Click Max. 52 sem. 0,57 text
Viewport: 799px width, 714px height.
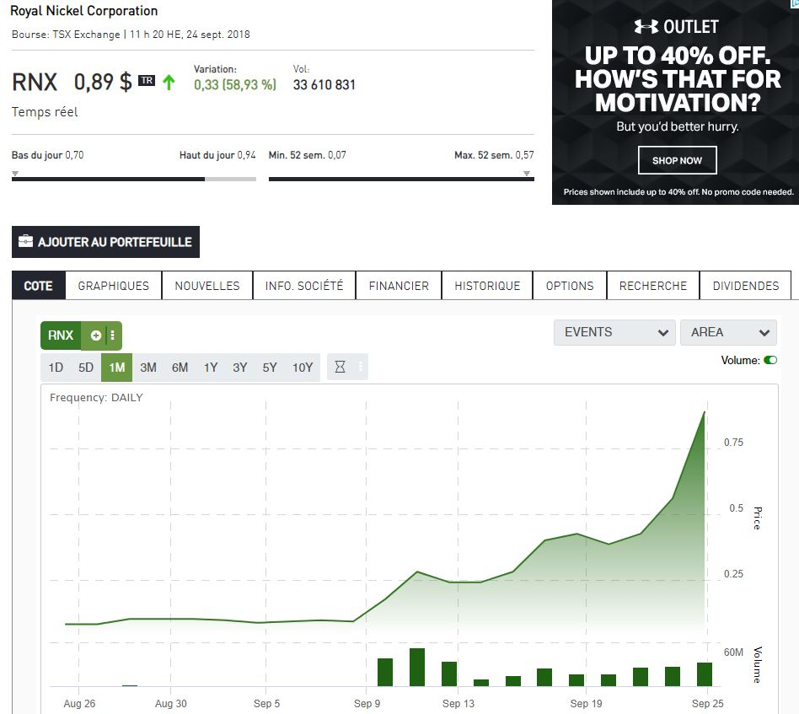pos(494,155)
